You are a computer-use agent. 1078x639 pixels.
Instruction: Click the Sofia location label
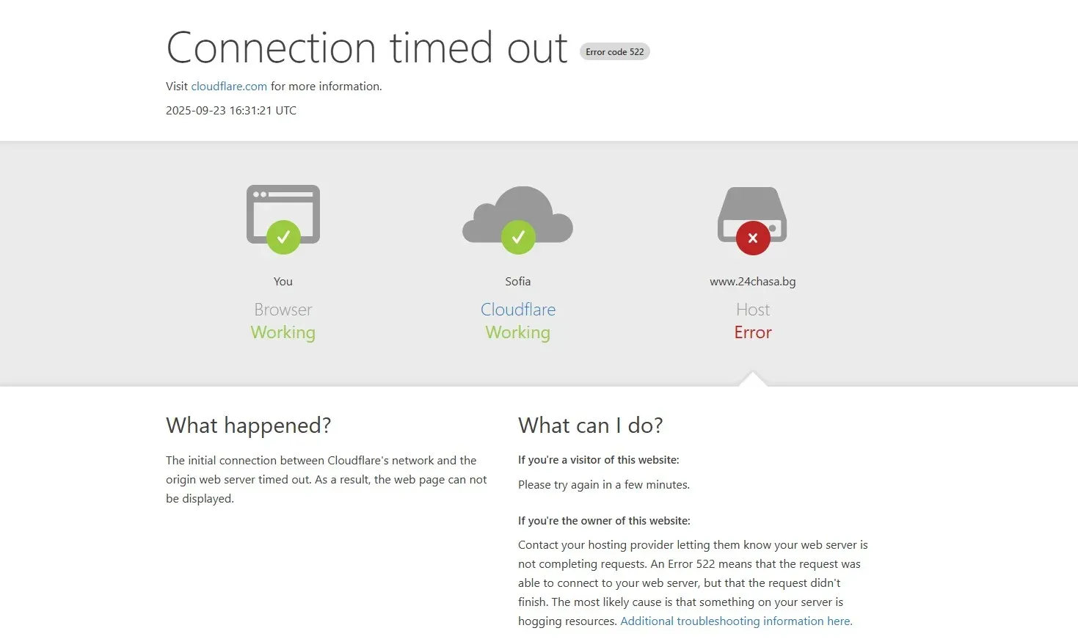pyautogui.click(x=518, y=282)
